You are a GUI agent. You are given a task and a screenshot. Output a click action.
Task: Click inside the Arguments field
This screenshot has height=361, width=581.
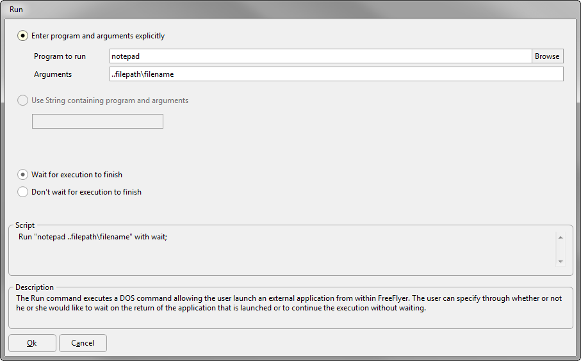[x=336, y=74]
